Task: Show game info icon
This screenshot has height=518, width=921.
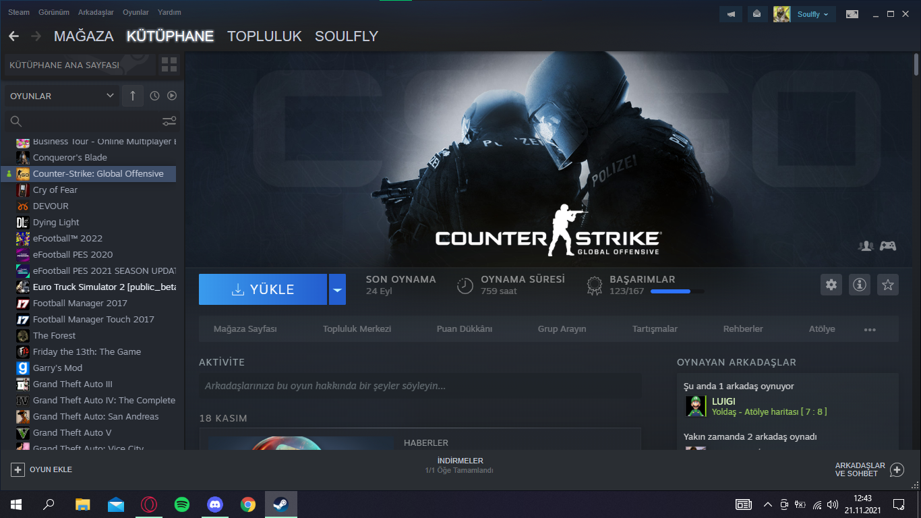Action: point(860,285)
